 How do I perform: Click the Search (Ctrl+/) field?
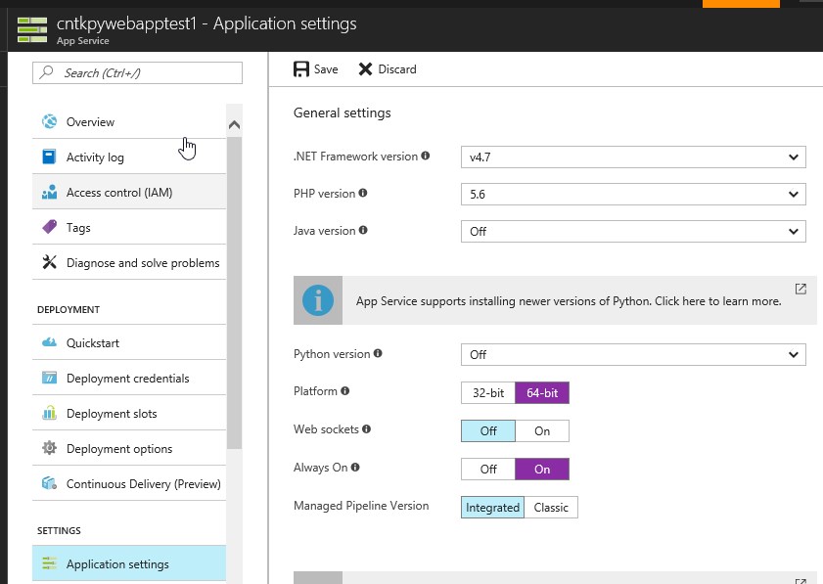pyautogui.click(x=138, y=72)
